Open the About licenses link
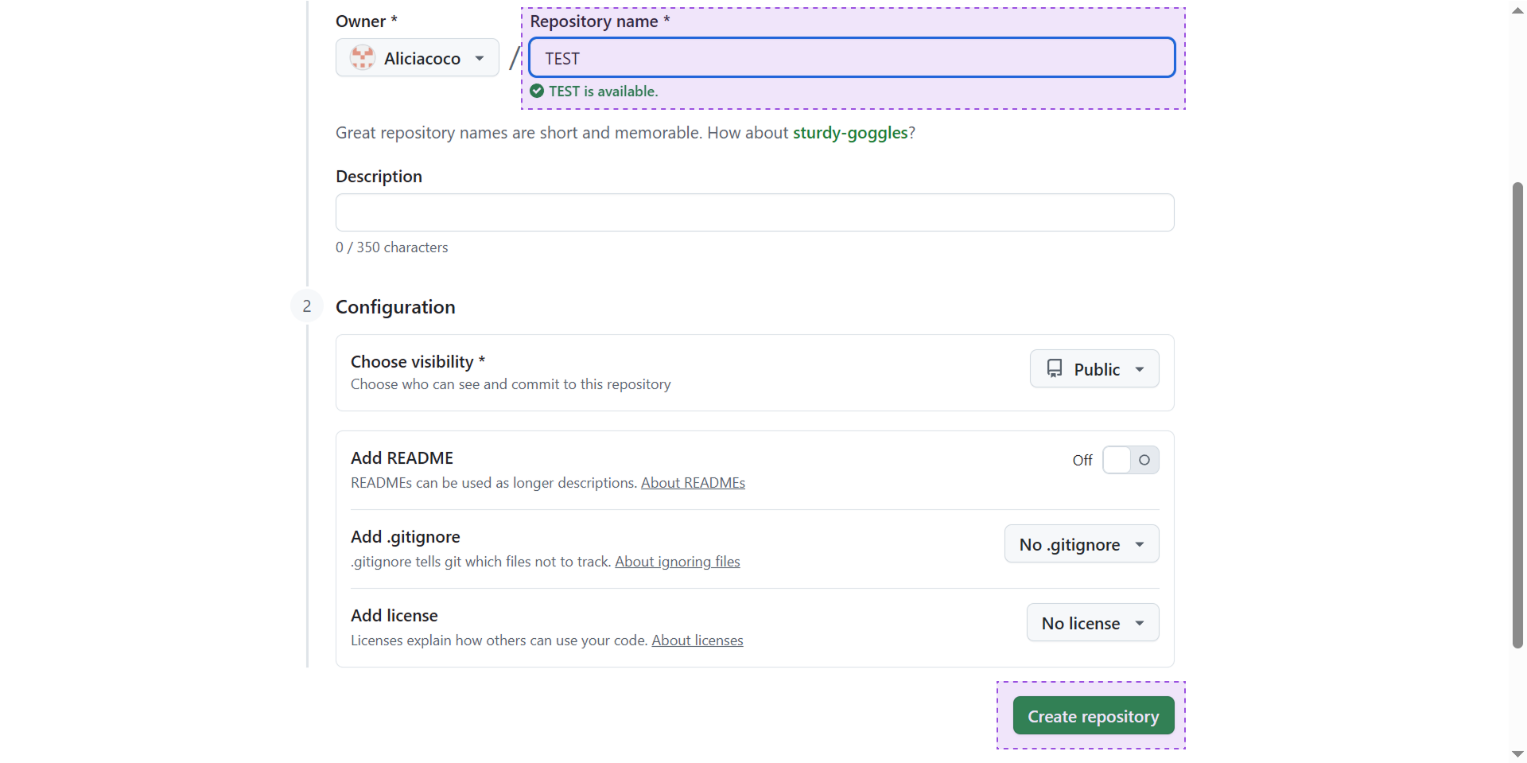The image size is (1527, 763). coord(697,640)
